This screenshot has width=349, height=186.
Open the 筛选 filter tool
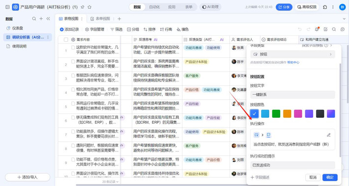click(x=116, y=29)
